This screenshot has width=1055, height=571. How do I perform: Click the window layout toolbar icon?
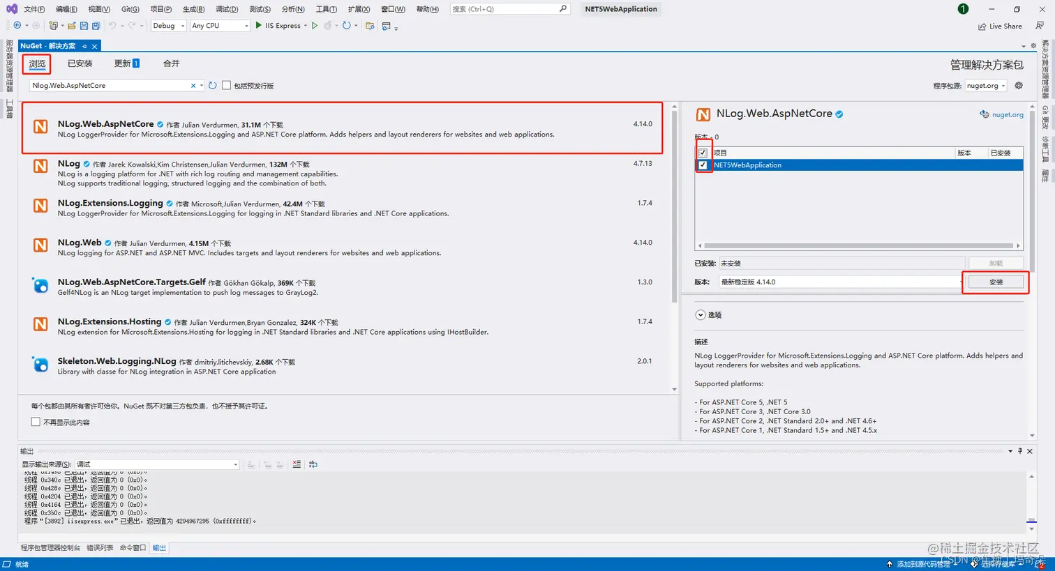[386, 26]
